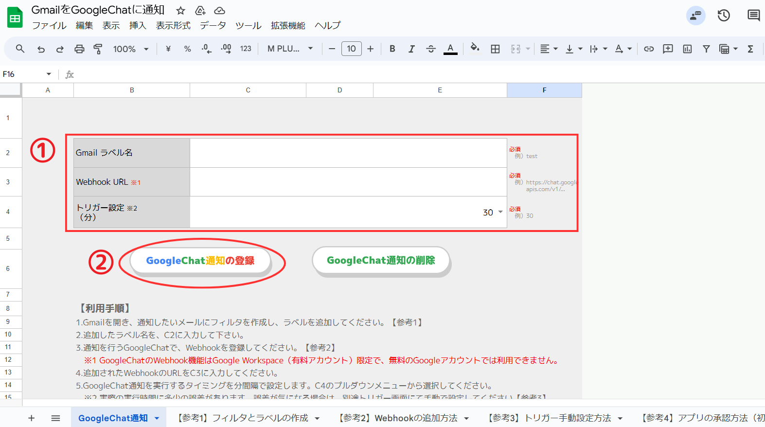
Task: Open version history
Action: [724, 16]
